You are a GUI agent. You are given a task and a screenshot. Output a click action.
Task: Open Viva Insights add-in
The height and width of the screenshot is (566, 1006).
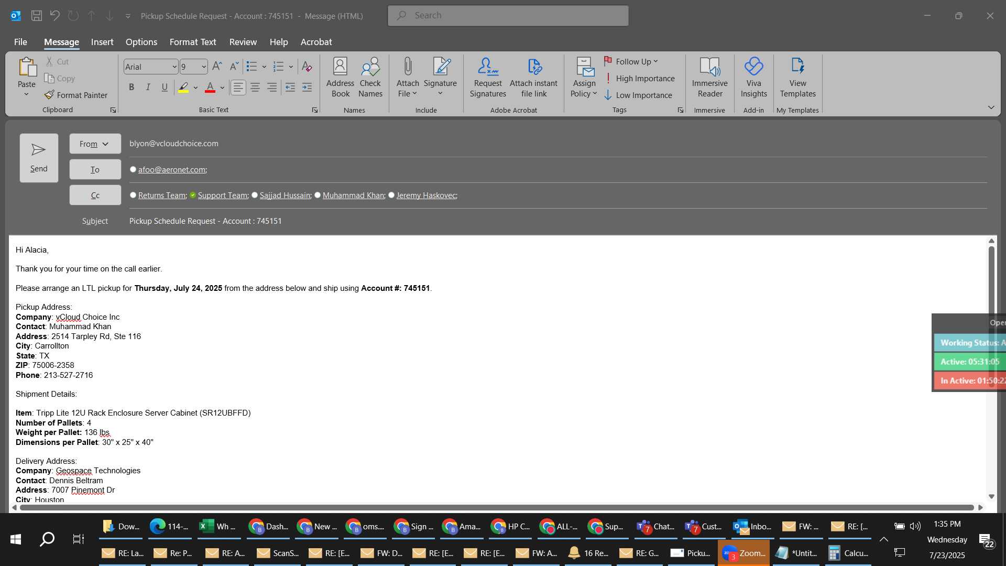(753, 78)
